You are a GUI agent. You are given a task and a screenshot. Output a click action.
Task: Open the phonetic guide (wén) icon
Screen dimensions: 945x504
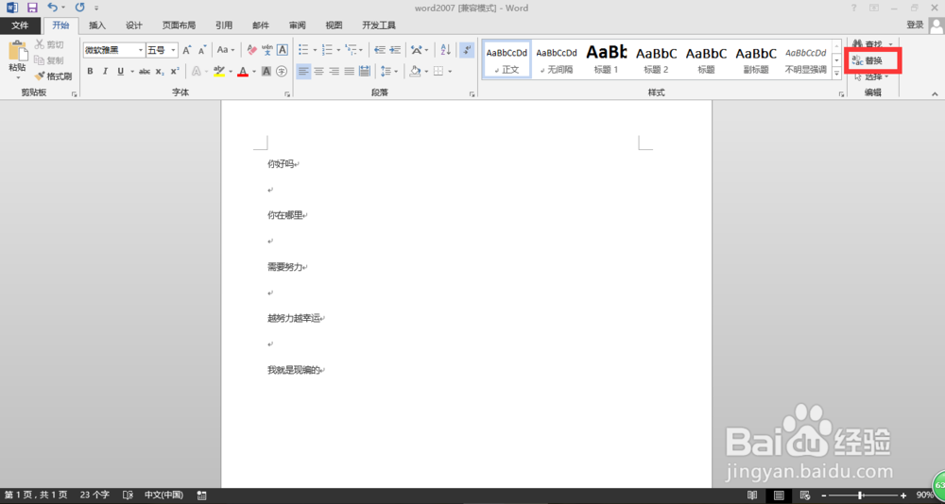[267, 50]
